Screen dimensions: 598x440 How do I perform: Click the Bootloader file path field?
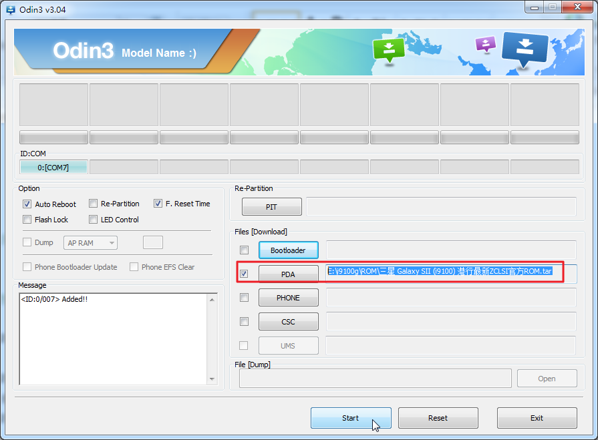pyautogui.click(x=451, y=250)
